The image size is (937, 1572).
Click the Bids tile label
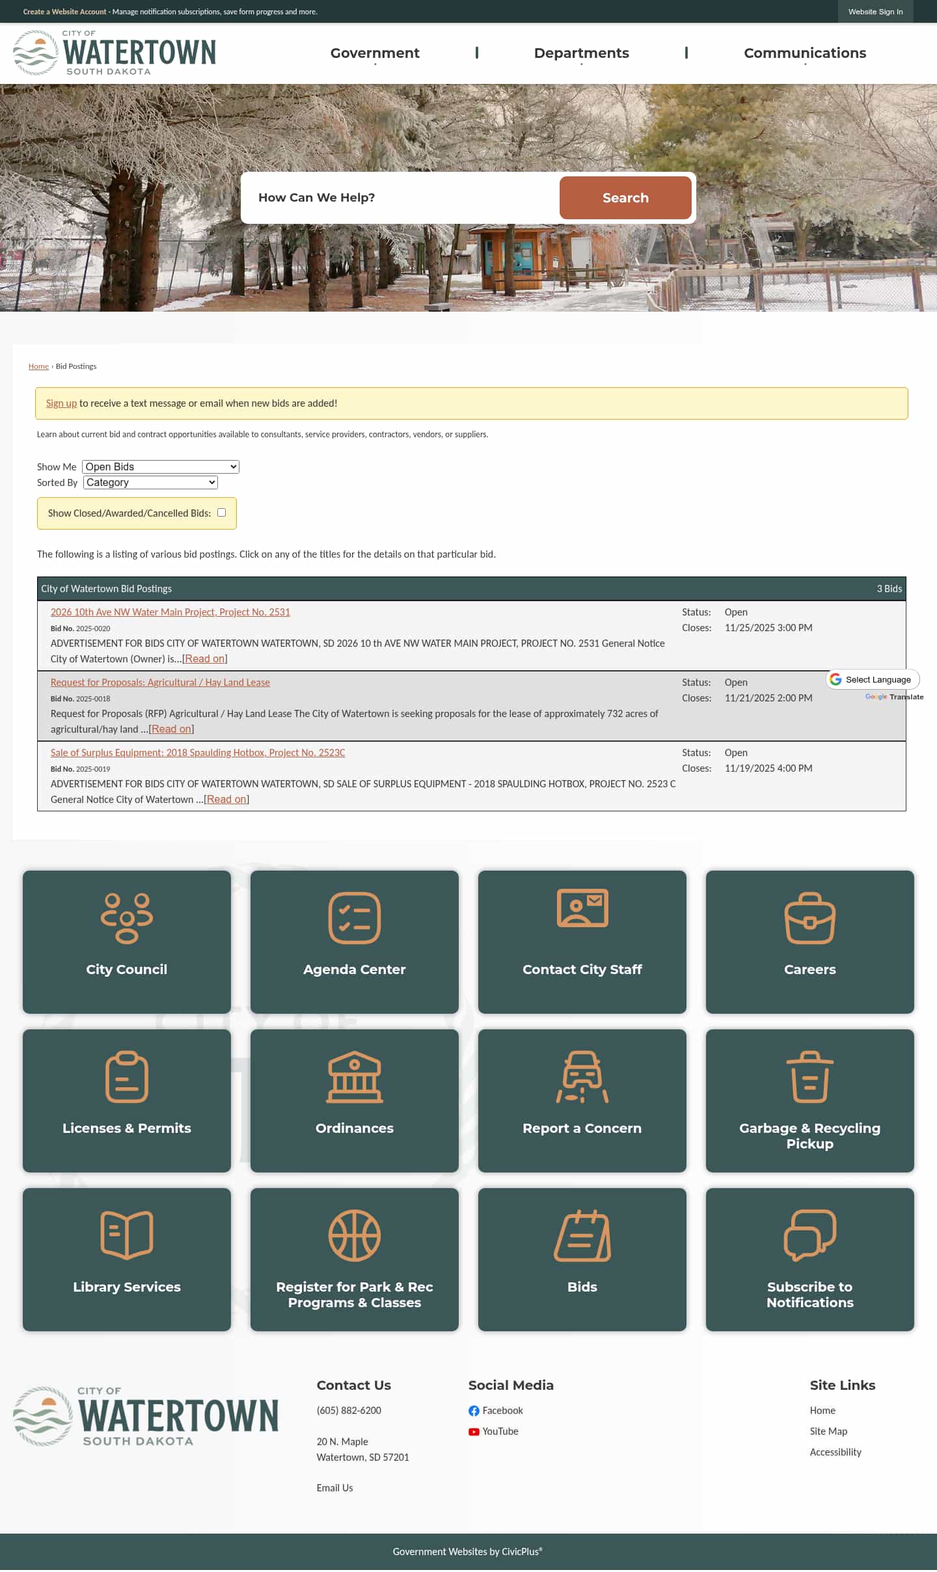pos(582,1287)
